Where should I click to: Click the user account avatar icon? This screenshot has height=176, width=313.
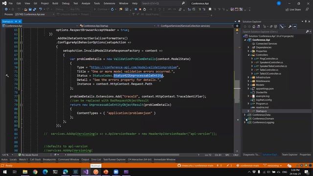(x=279, y=3)
